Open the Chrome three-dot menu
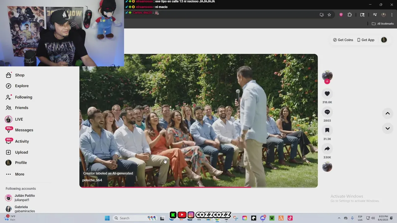This screenshot has height=223, width=397. [392, 15]
